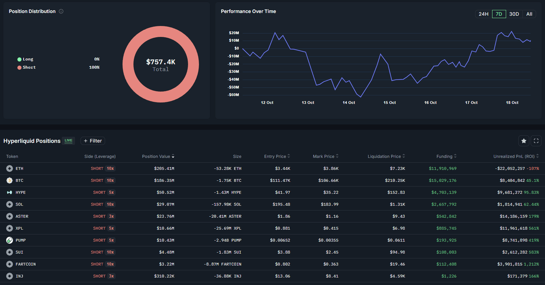Viewport: 545px width, 285px height.
Task: Click the SOL token icon
Action: click(9, 205)
